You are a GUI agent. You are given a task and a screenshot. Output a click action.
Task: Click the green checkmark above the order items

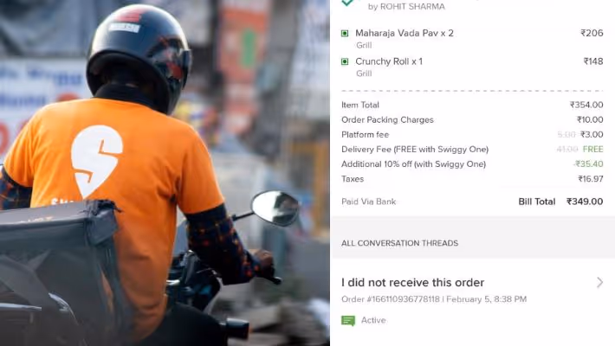tap(347, 3)
